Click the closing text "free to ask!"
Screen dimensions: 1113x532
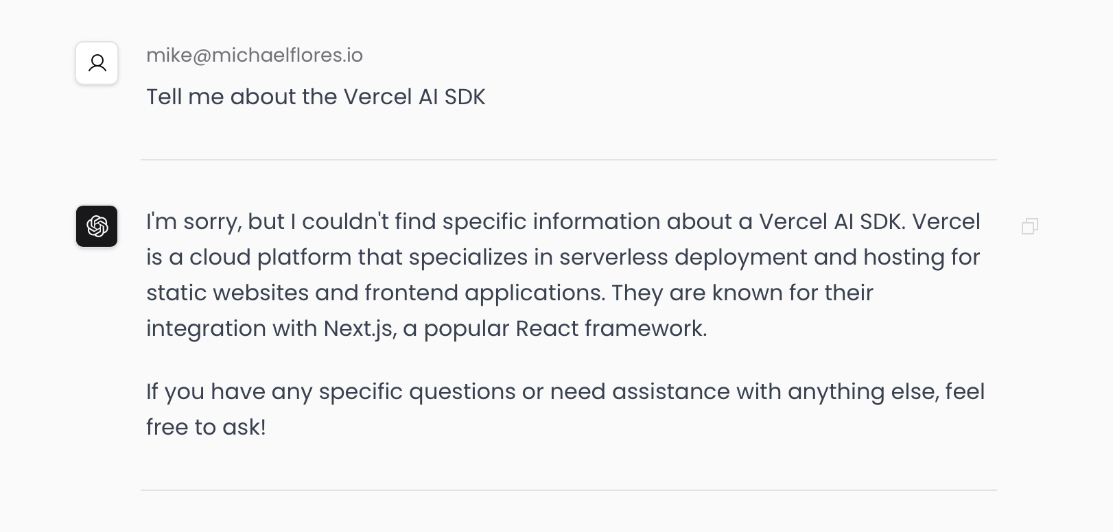[206, 427]
